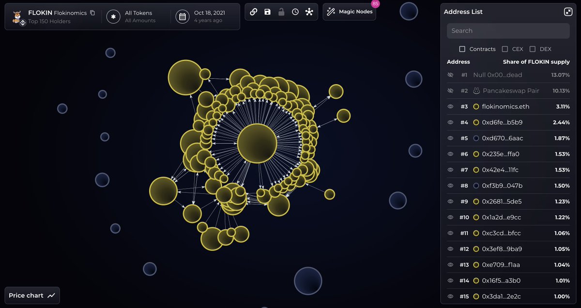
Task: Hide the flokinomics.eth address
Action: [x=450, y=106]
